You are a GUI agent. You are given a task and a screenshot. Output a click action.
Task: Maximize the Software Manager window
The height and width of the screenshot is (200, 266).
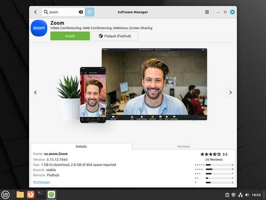coord(225,12)
